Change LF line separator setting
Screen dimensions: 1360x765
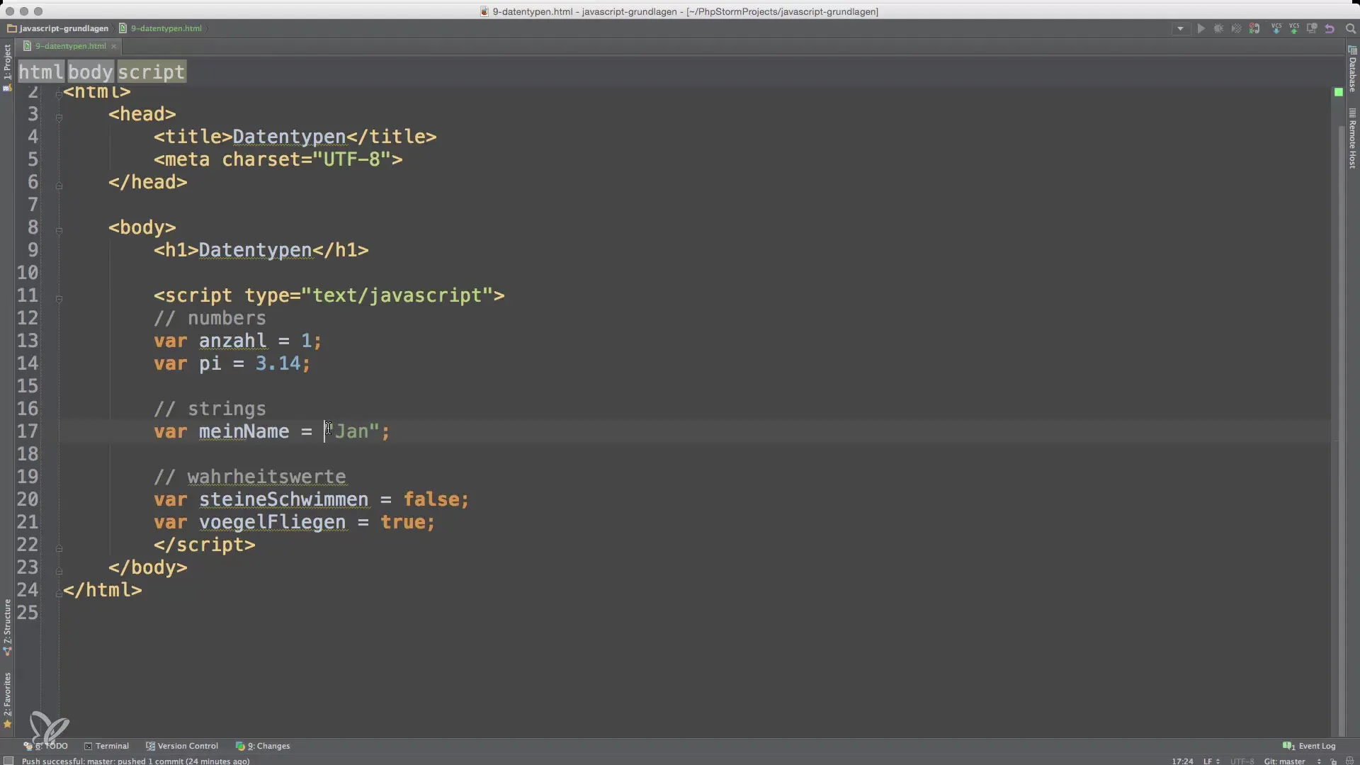[x=1211, y=761]
